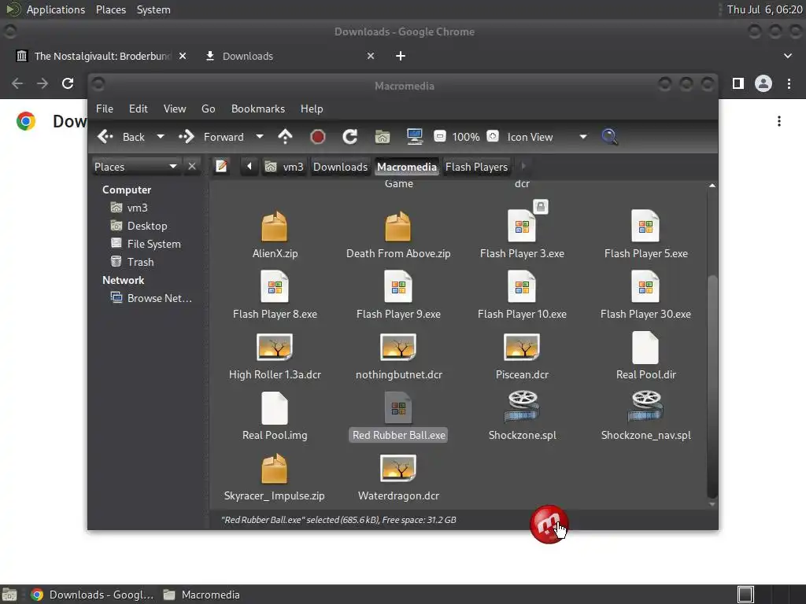Click the Forward navigation button
Screen dimensions: 806x604
click(x=211, y=137)
